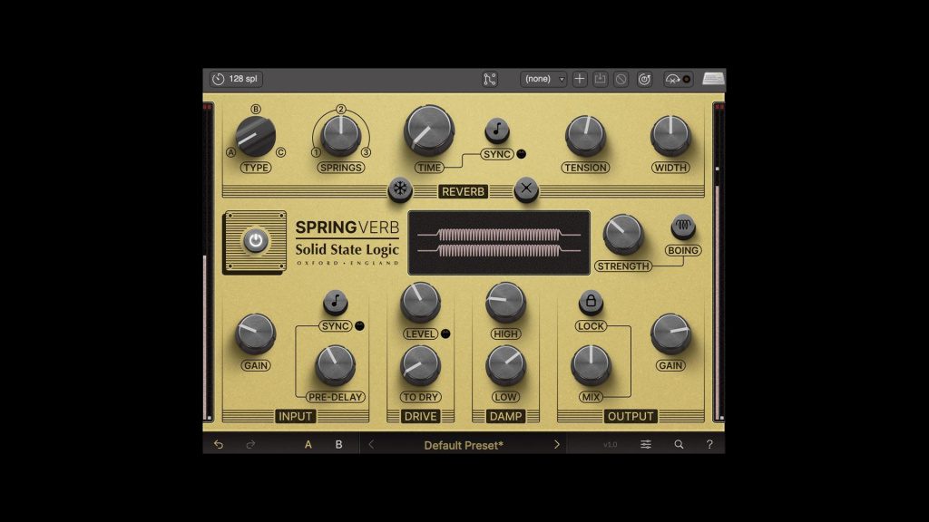Click the Strength knob

point(622,234)
